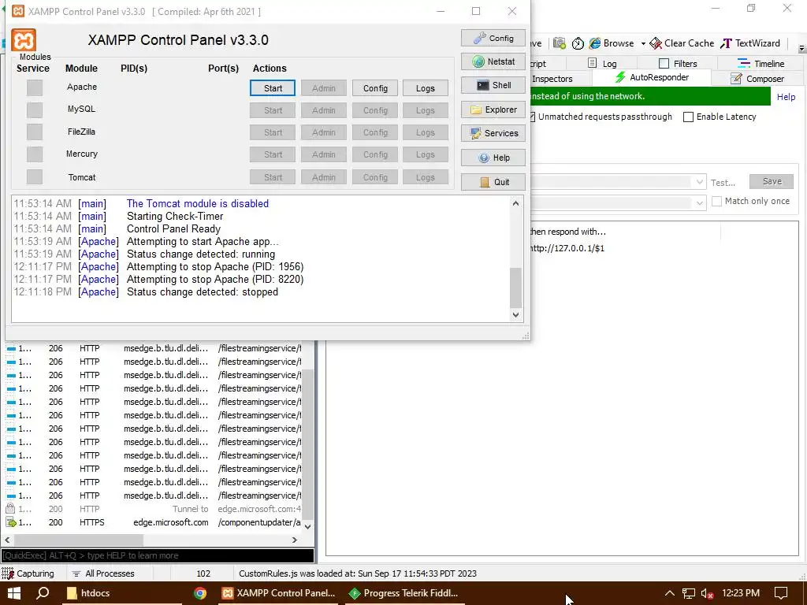The width and height of the screenshot is (807, 605).
Task: Open XAMPP Config with the wrench button
Action: 493,38
